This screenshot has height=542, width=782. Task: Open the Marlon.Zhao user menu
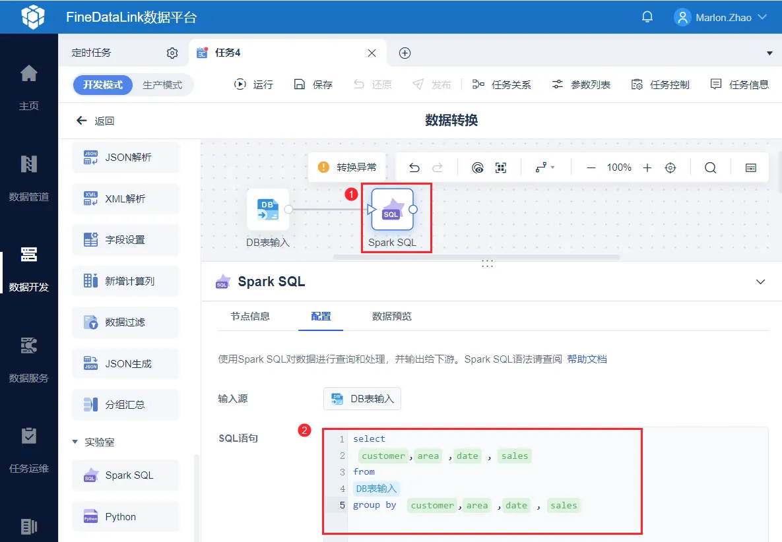point(720,17)
